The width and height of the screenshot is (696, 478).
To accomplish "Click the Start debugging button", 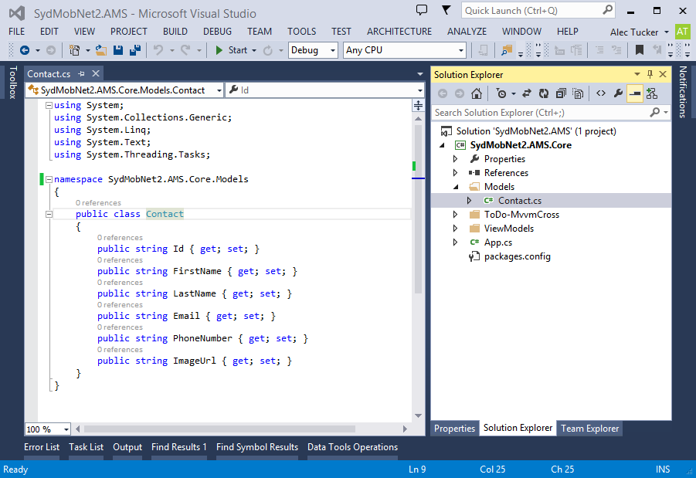I will (231, 50).
